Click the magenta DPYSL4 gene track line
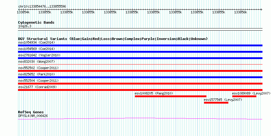This screenshot has width=271, height=136. [x=140, y=118]
